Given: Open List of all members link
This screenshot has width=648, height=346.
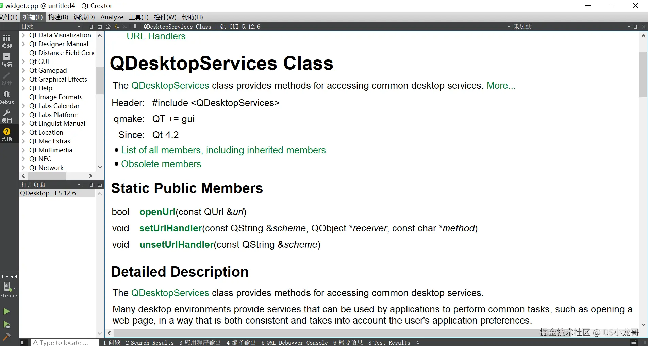Looking at the screenshot, I should coord(223,150).
